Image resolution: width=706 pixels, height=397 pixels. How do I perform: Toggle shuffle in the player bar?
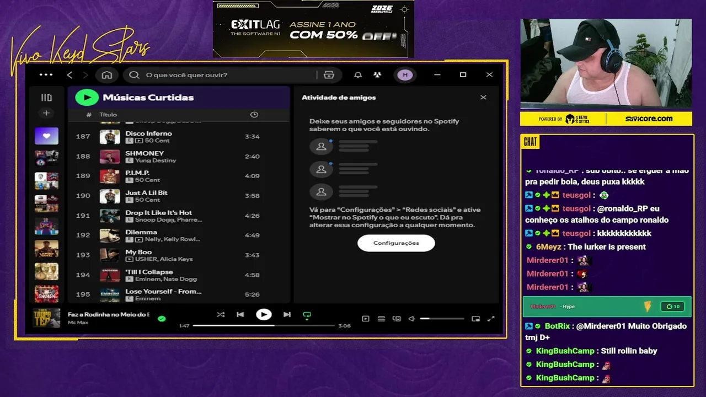point(221,315)
